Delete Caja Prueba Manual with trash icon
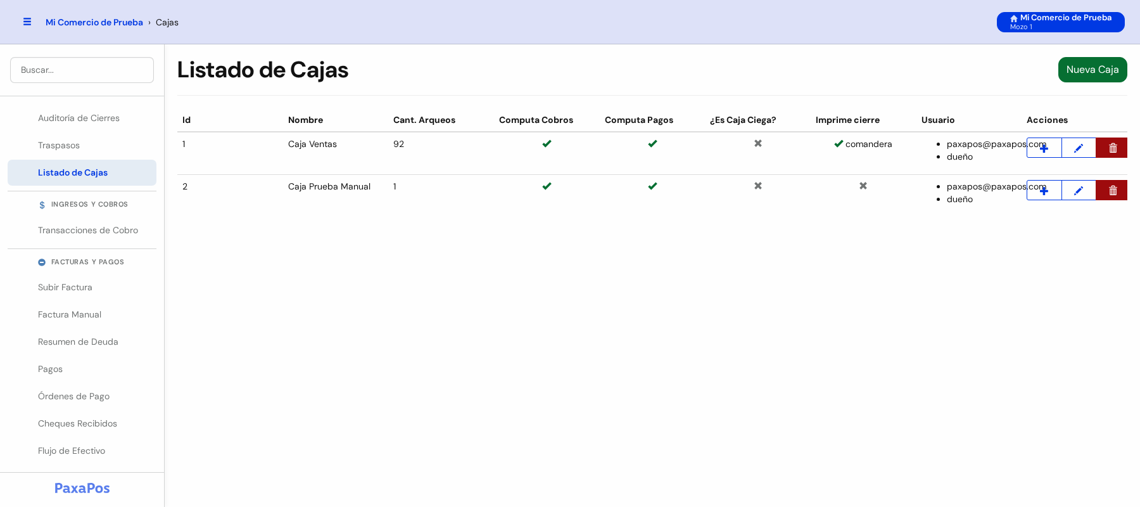The width and height of the screenshot is (1140, 507). (1112, 190)
